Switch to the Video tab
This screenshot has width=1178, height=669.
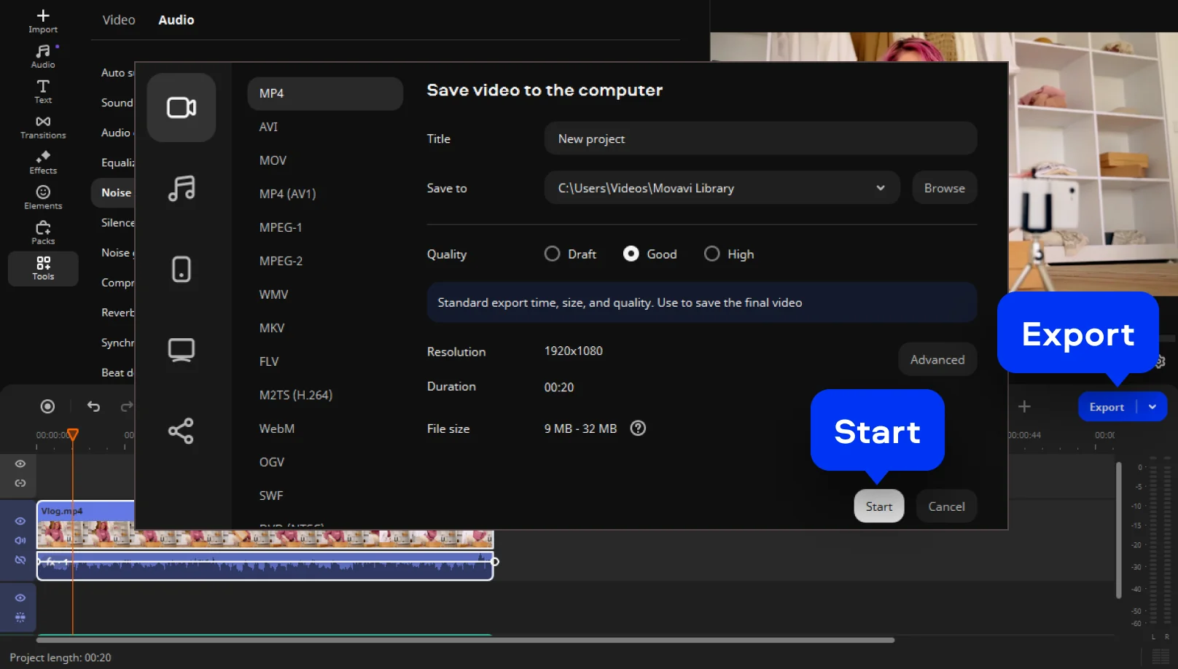click(119, 20)
